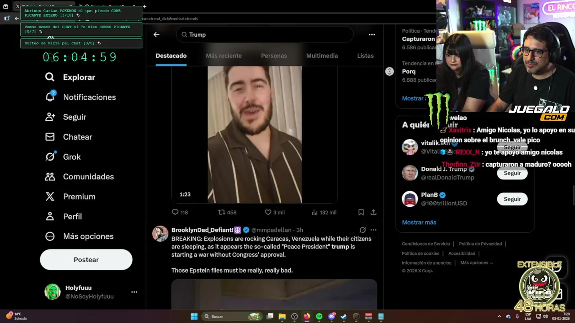Open Grok from sidebar

click(63, 157)
